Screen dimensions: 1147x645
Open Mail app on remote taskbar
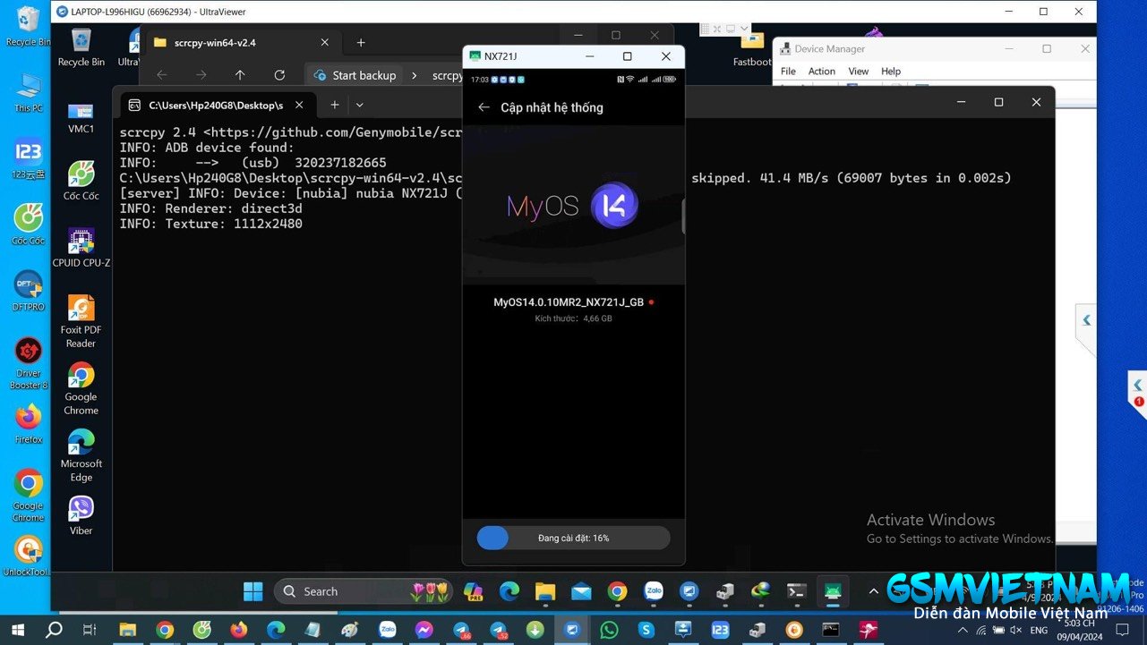581,591
